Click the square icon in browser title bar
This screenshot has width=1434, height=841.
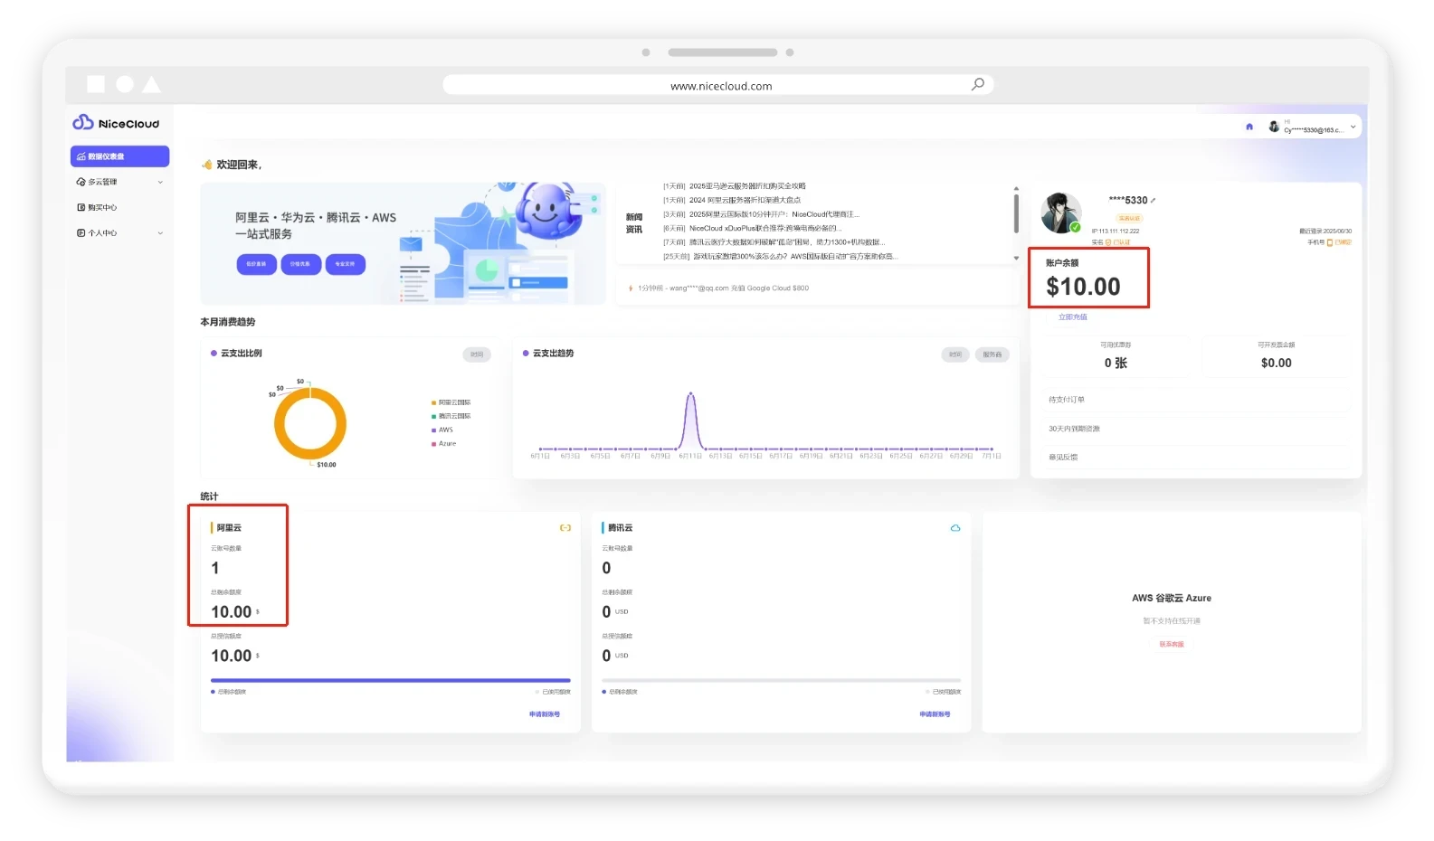pos(96,84)
